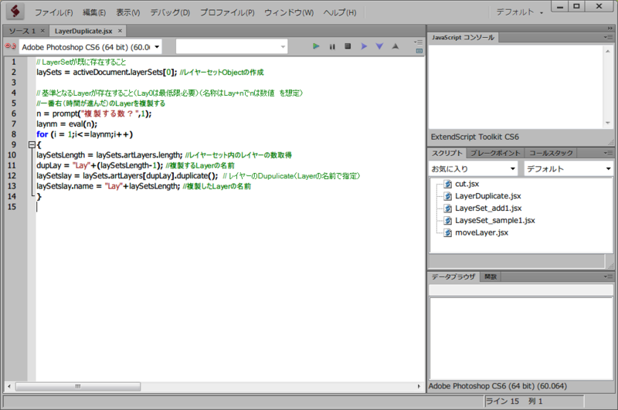Click the Step Over debug arrow

(364, 46)
